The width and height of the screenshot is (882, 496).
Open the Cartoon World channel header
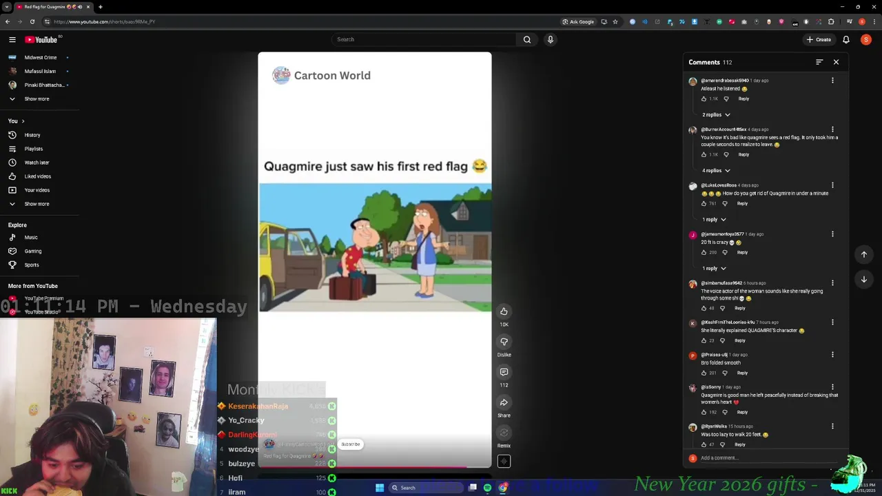tap(321, 75)
